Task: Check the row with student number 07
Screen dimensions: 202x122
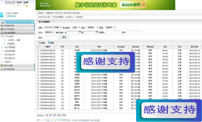Action: pyautogui.click(x=38, y=84)
